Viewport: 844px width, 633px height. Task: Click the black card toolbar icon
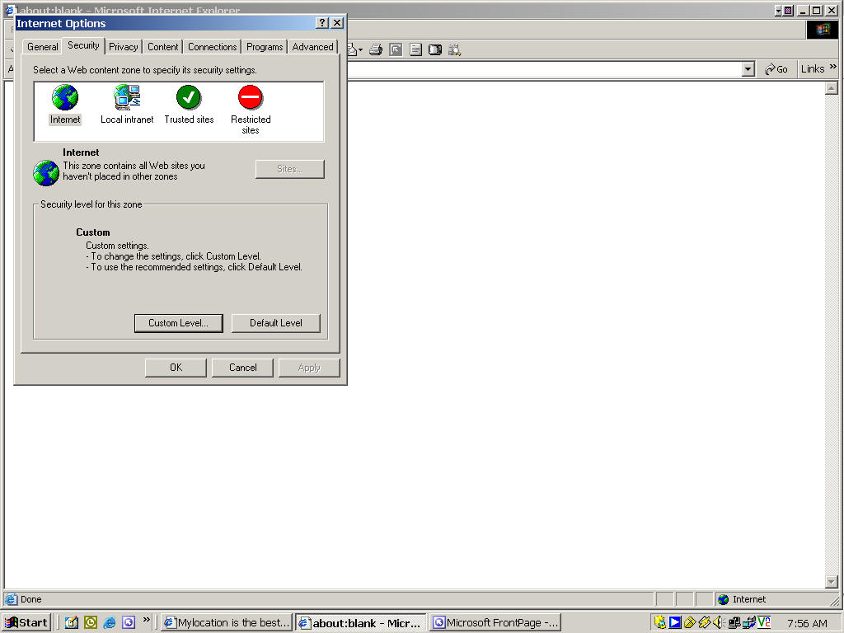pos(435,50)
